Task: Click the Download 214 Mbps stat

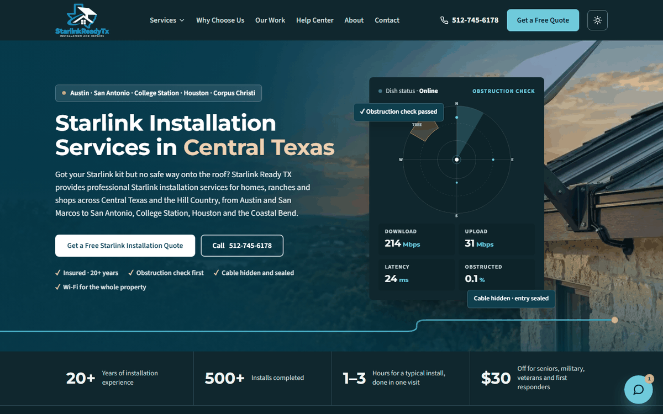Action: coord(417,238)
